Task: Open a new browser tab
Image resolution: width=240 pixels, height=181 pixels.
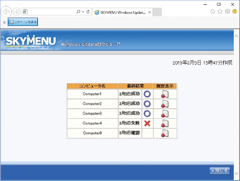Action: pyautogui.click(x=157, y=12)
